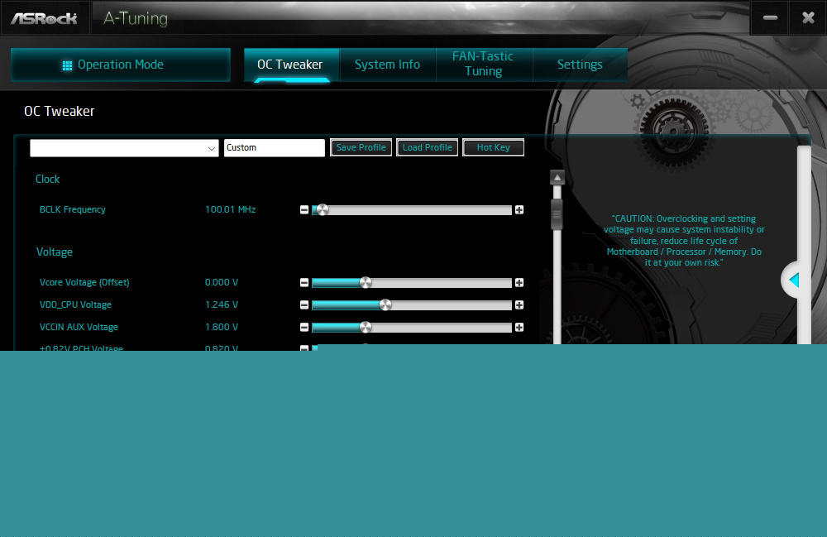The height and width of the screenshot is (537, 827).
Task: Decrease VCCIN AUX Voltage with minus icon
Action: (x=304, y=328)
